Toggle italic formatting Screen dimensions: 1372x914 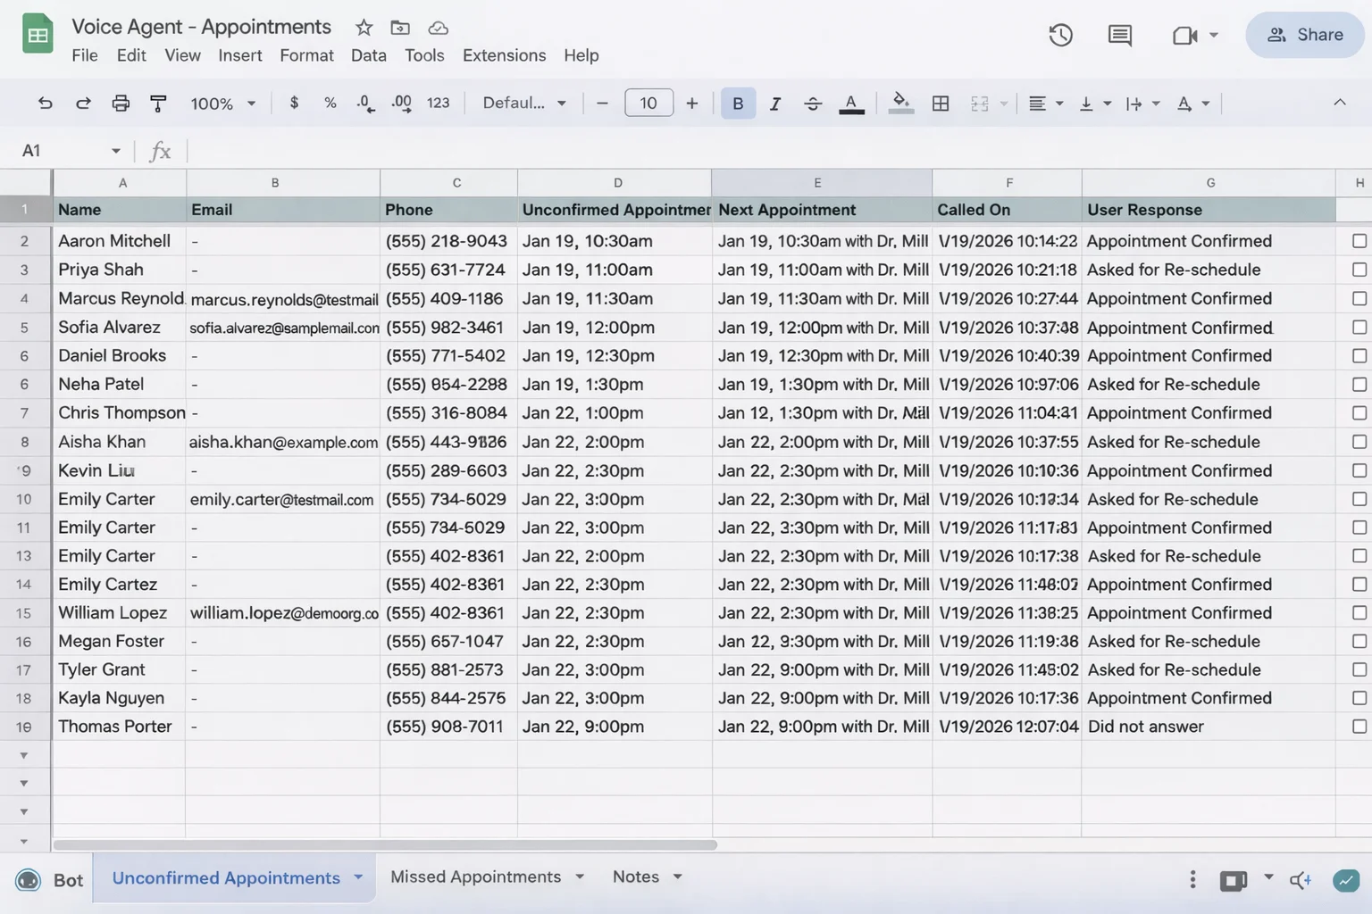(775, 104)
